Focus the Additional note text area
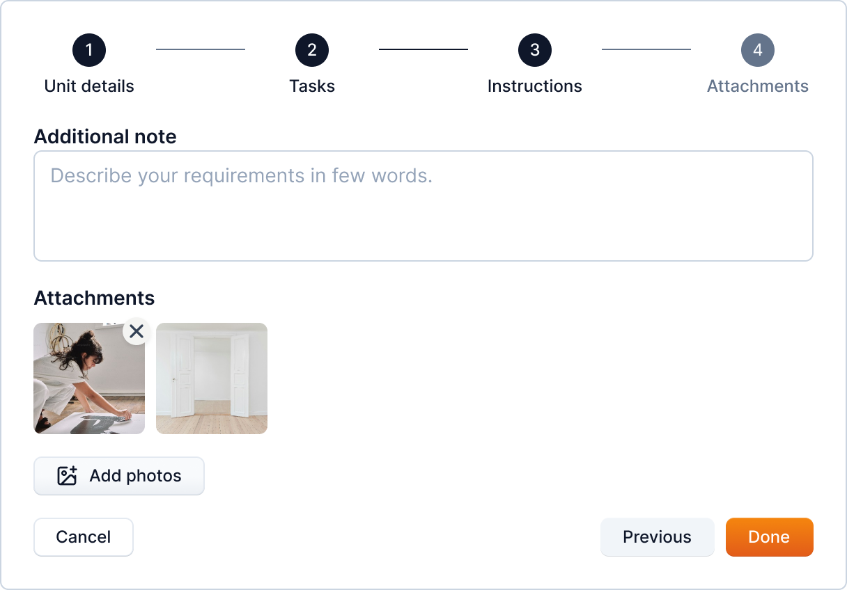 pos(423,206)
